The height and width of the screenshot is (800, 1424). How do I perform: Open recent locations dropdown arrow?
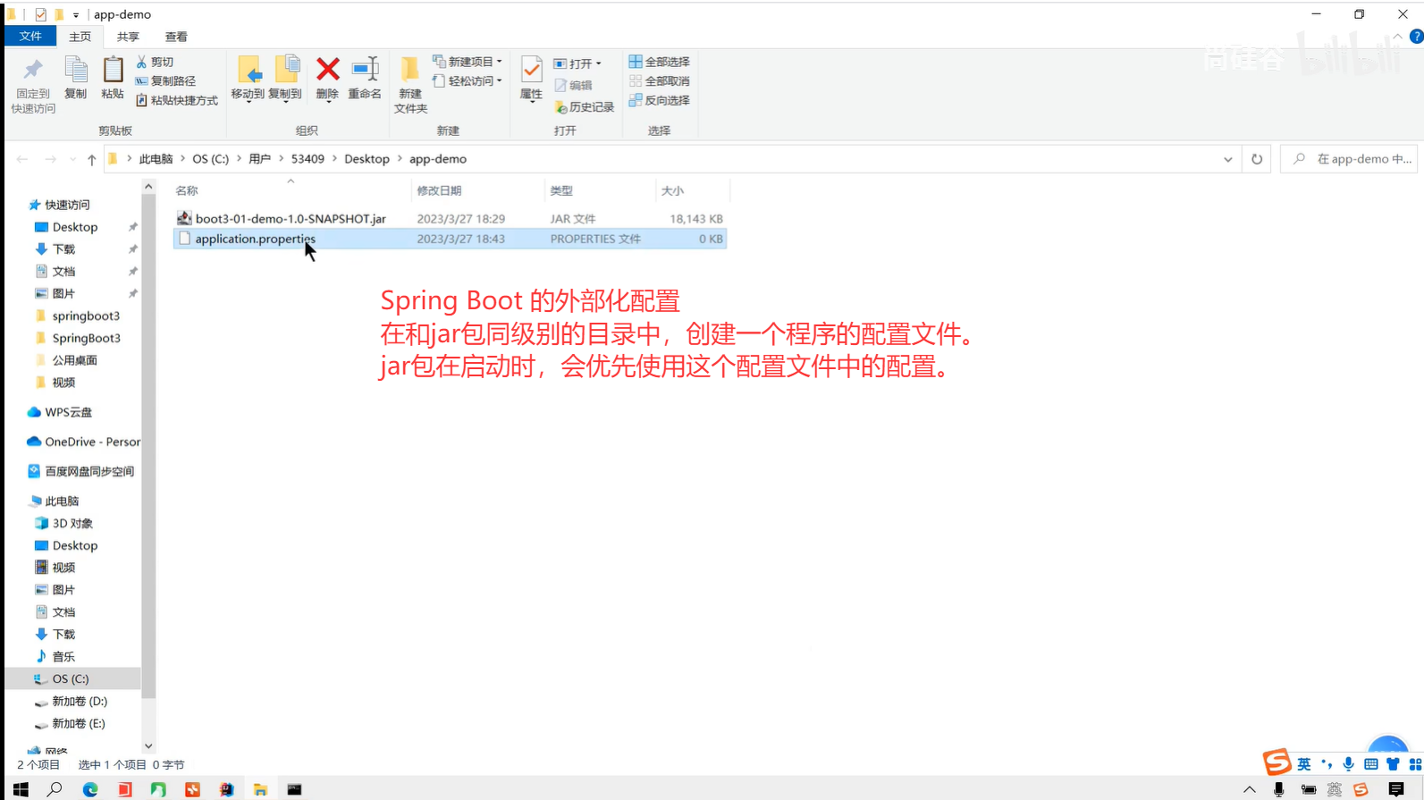pyautogui.click(x=72, y=159)
